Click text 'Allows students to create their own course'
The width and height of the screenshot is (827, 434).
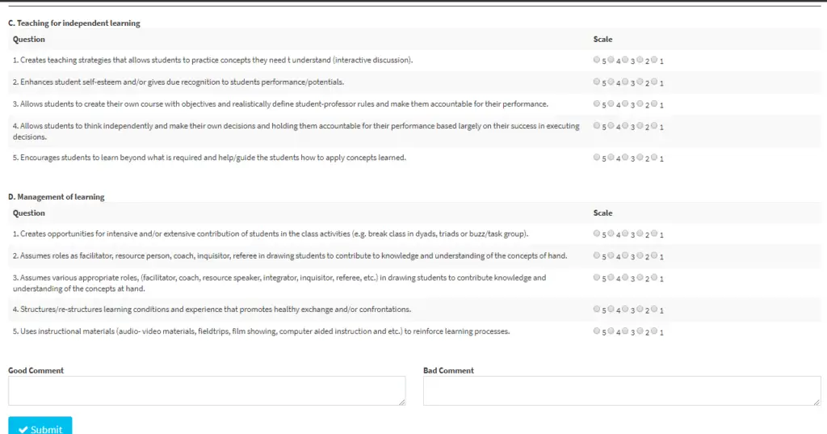click(x=280, y=104)
